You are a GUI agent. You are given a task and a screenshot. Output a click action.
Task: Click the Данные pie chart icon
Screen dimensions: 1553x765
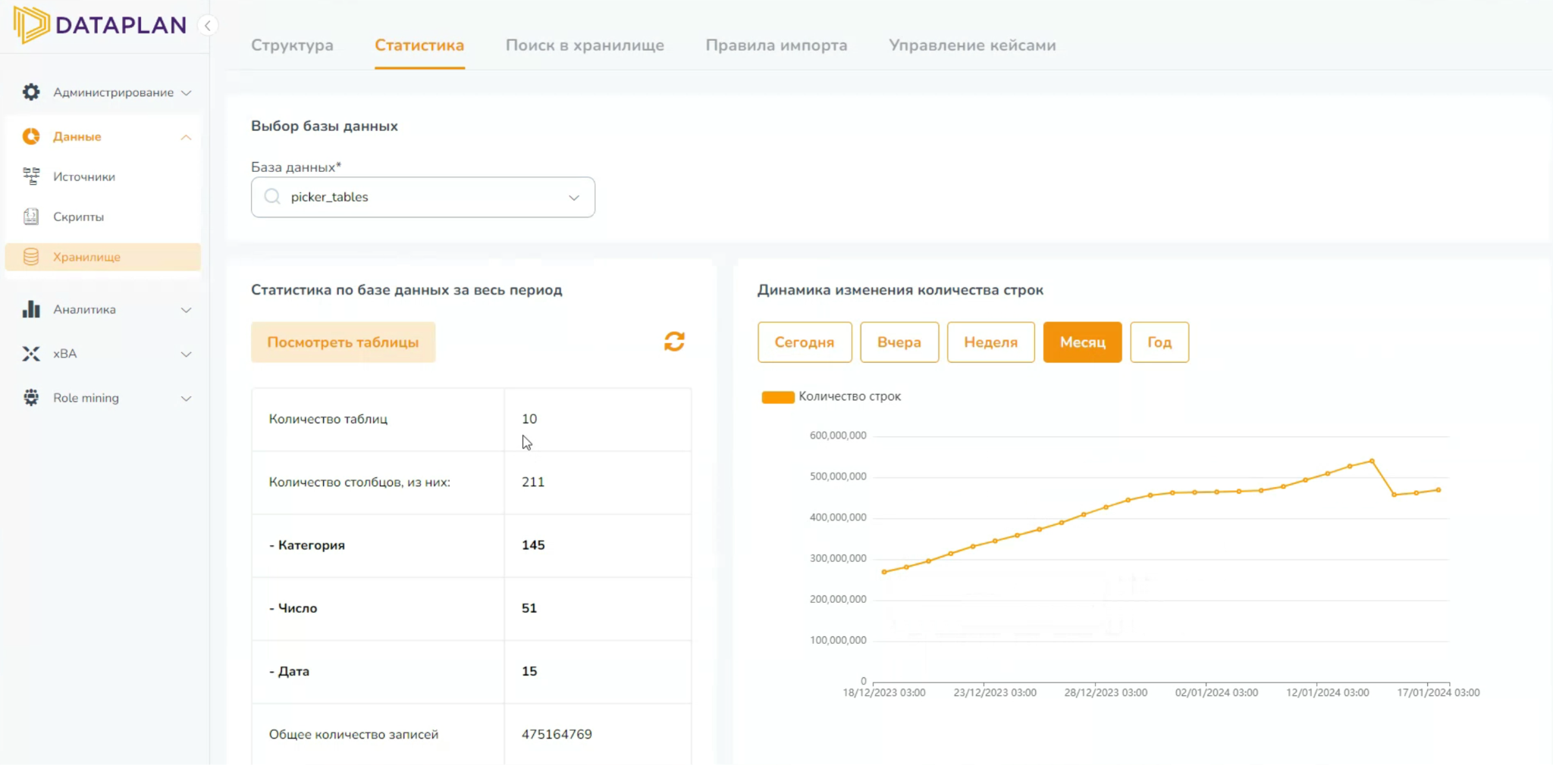[31, 136]
